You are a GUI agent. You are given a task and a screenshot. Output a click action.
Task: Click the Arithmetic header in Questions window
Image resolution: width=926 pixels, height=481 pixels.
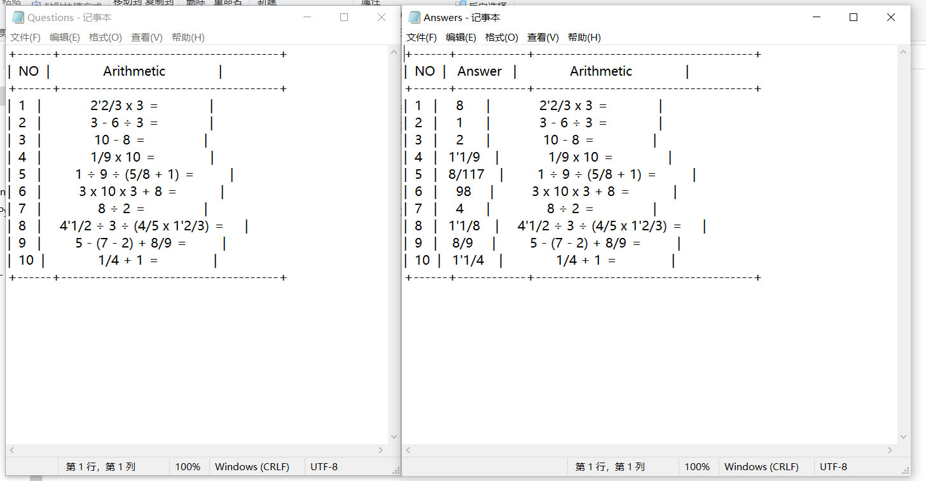[x=134, y=71]
